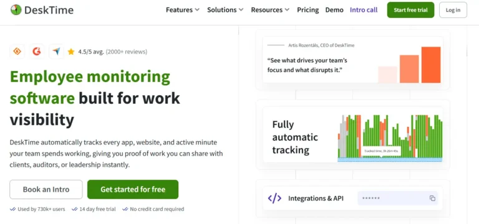Click the DeskTime clock logo icon

click(16, 10)
